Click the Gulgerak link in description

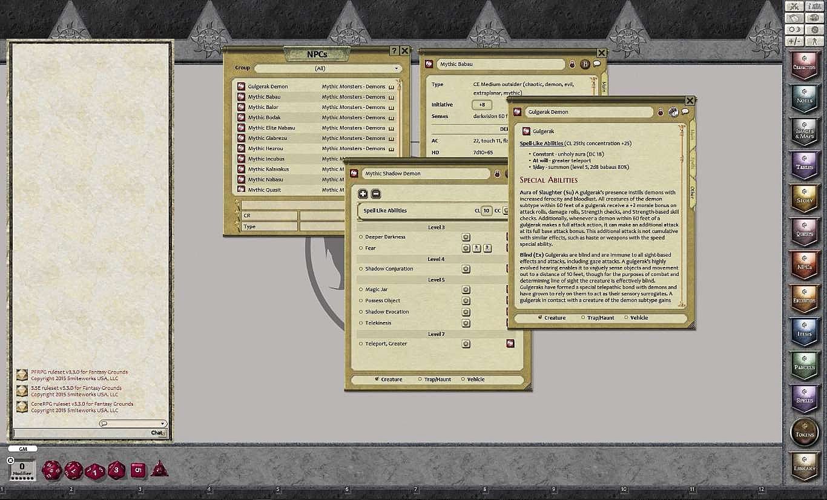[543, 131]
